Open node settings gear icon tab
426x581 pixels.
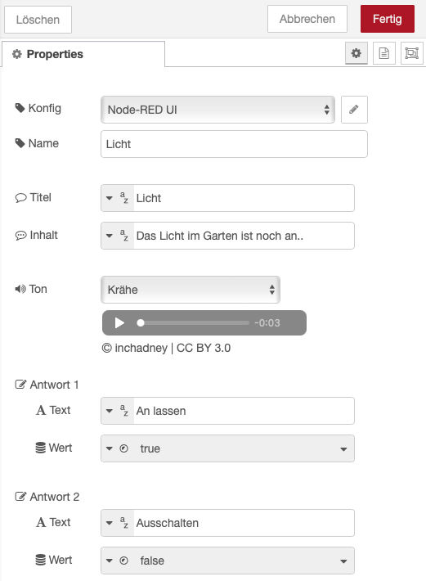[x=356, y=53]
